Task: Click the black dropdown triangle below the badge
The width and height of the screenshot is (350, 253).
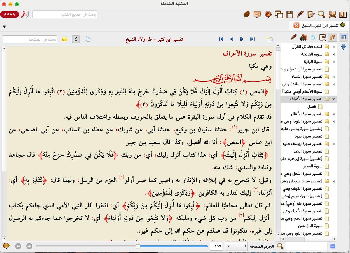Action: pyautogui.click(x=4, y=27)
